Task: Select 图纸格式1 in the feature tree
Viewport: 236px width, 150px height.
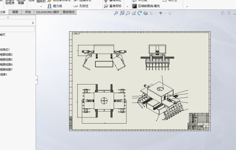Action: click(x=5, y=49)
